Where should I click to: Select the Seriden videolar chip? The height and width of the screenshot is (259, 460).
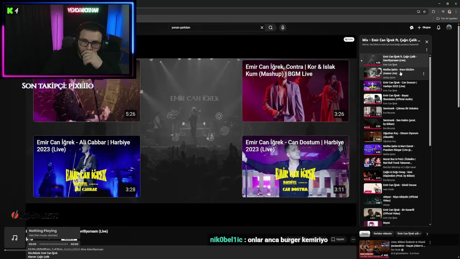pyautogui.click(x=382, y=234)
